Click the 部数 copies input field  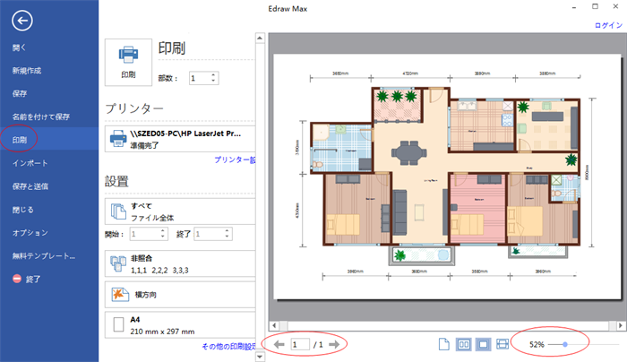(x=200, y=78)
